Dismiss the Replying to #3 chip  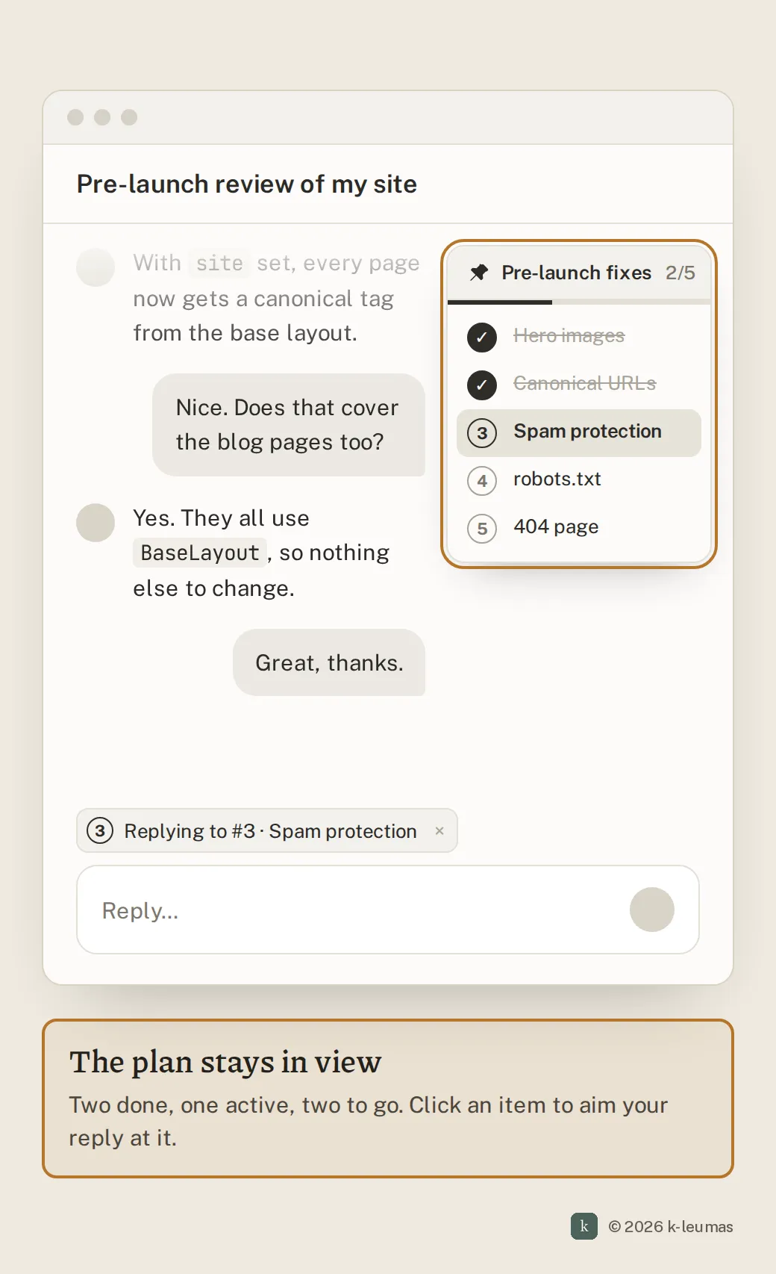click(x=439, y=830)
